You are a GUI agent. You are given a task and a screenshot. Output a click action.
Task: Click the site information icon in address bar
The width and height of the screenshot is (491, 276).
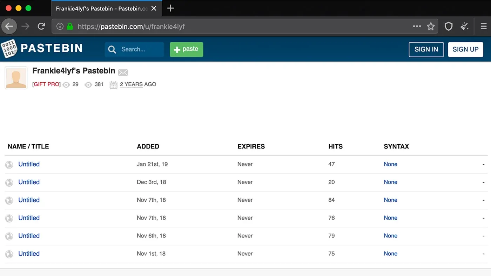[60, 26]
